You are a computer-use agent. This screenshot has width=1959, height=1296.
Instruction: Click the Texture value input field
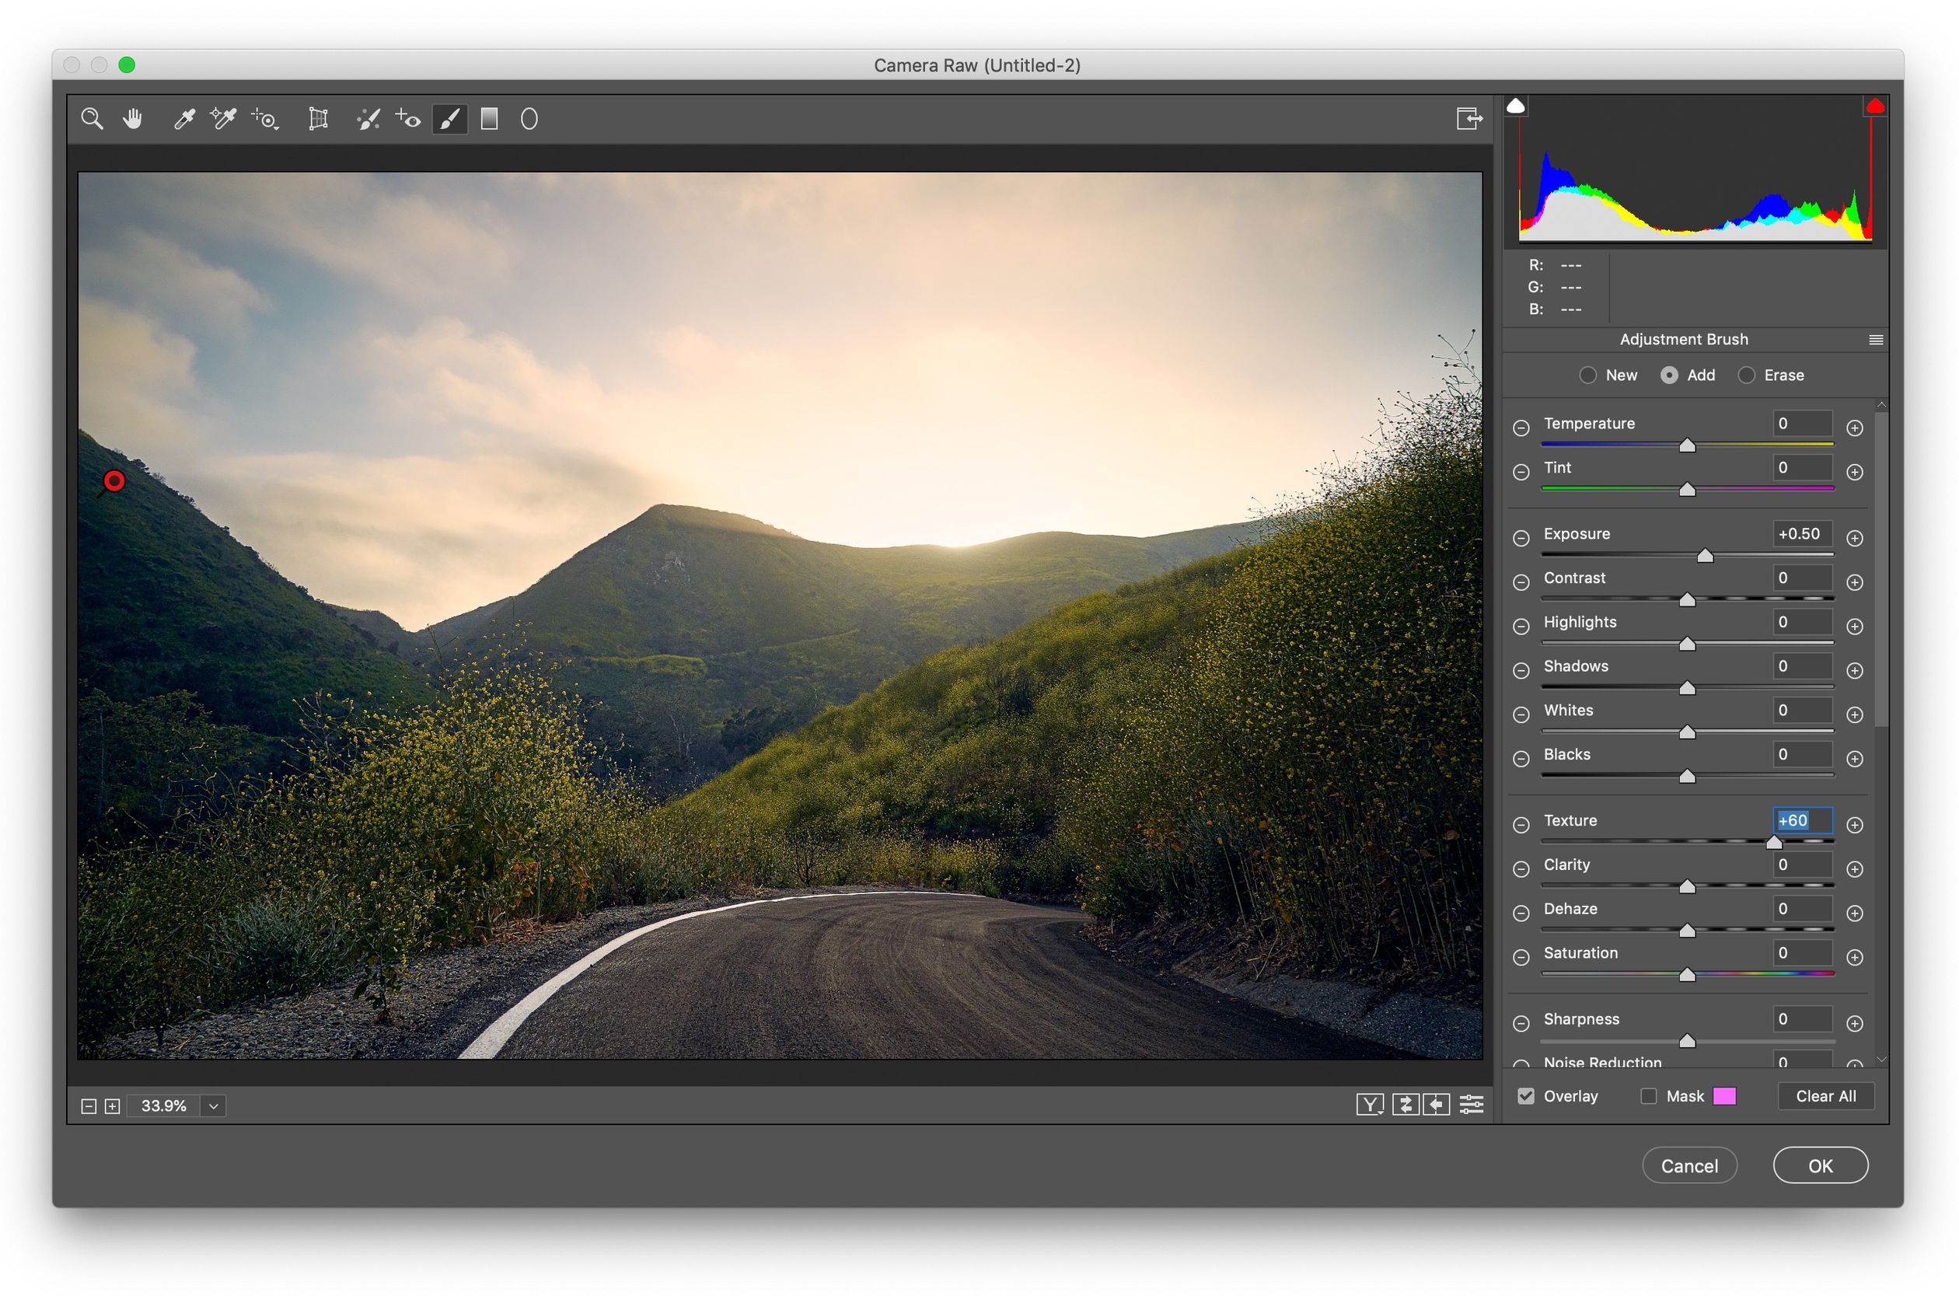[x=1801, y=821]
